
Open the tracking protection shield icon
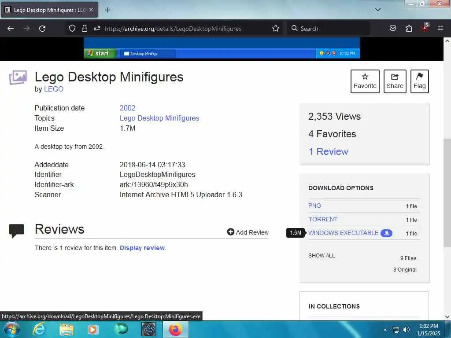click(72, 29)
